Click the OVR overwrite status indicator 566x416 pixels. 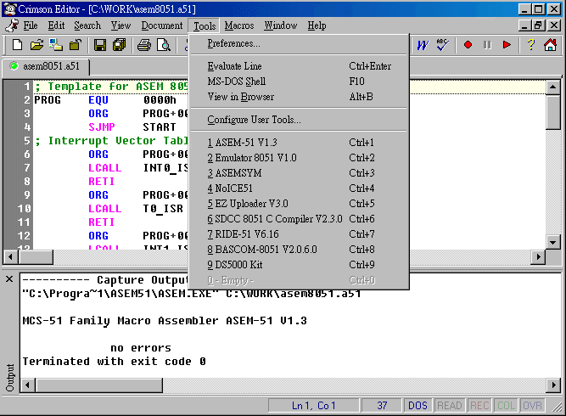(532, 406)
